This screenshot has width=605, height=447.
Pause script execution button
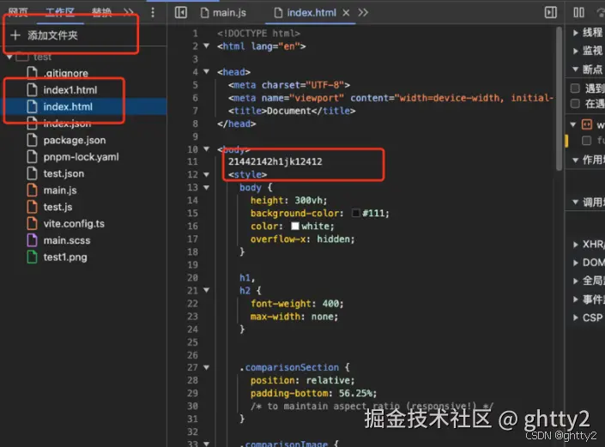[578, 13]
